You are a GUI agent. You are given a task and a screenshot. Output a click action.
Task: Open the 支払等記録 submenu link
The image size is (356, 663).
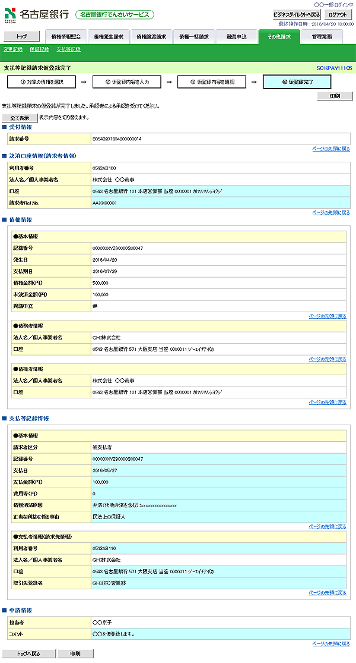[69, 49]
